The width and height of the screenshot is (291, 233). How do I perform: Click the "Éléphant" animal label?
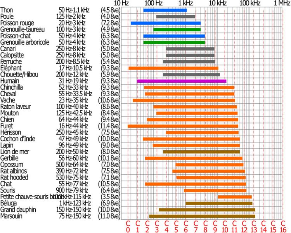[11, 68]
